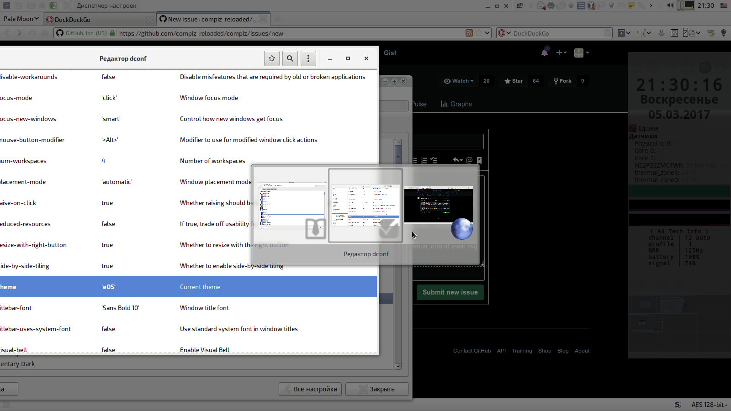Click 'Все настройки' button in settings manager
This screenshot has height=411, width=731.
point(310,389)
